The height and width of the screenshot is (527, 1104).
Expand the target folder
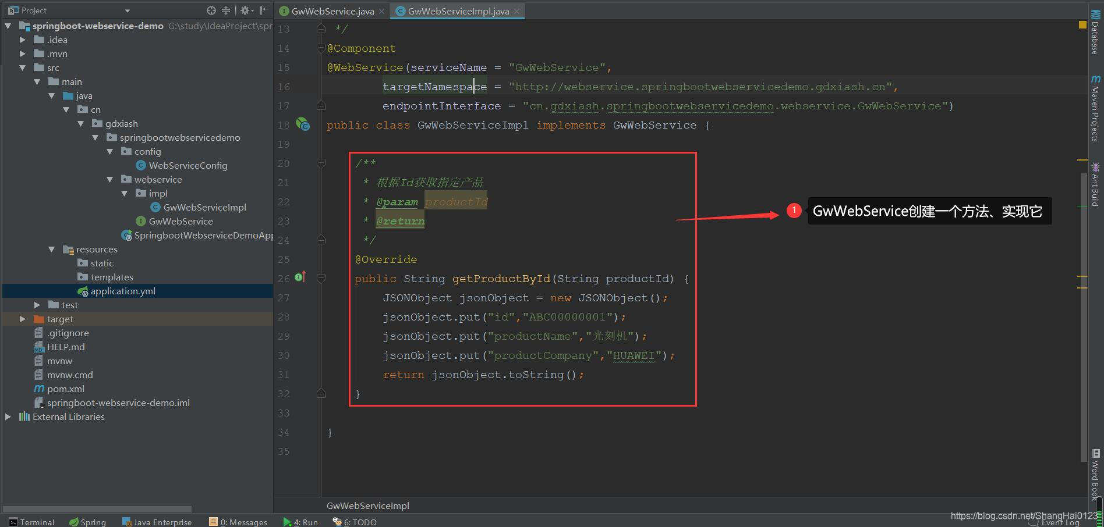click(22, 319)
